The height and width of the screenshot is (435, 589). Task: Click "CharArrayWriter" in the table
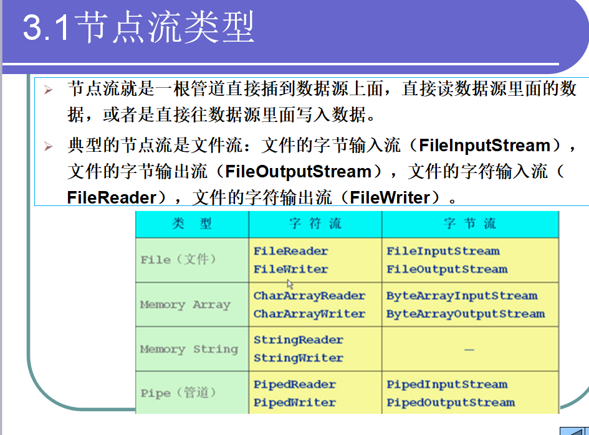(x=309, y=314)
